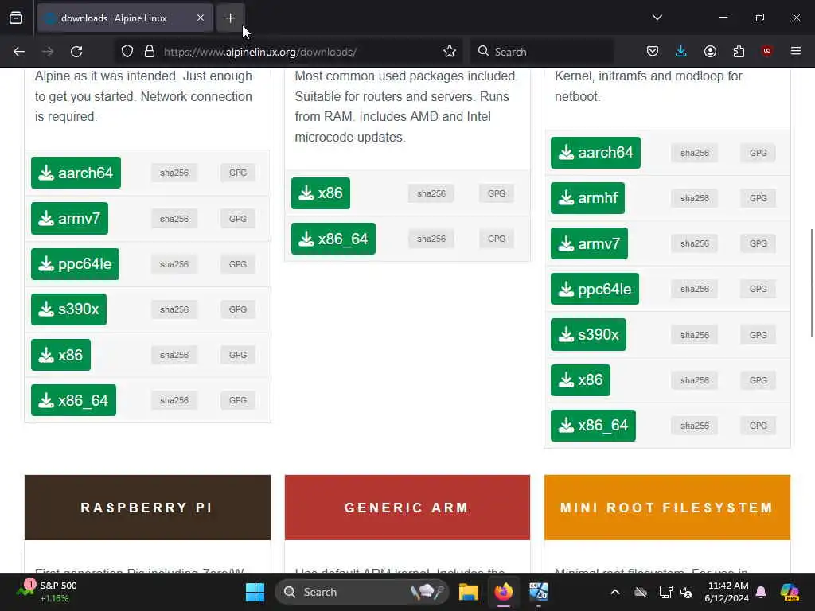Screen dimensions: 815x611
Task: Open the Firefox downloads panel
Action: point(681,52)
